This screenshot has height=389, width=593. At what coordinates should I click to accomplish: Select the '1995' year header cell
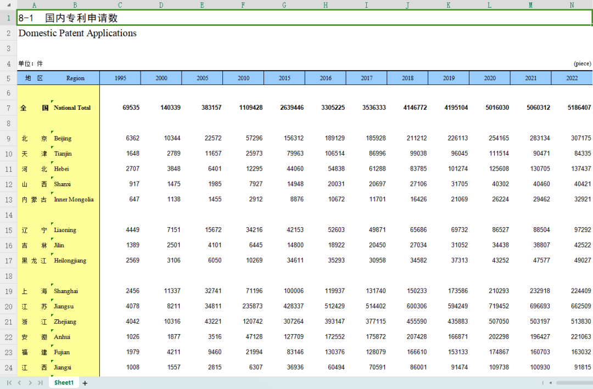pyautogui.click(x=120, y=78)
